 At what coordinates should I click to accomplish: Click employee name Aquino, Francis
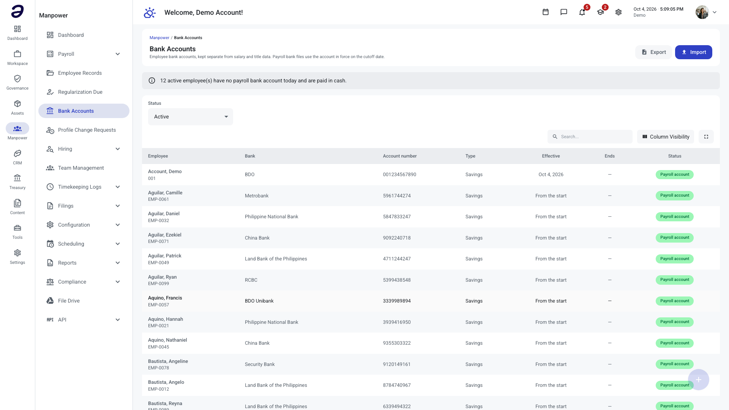tap(165, 298)
